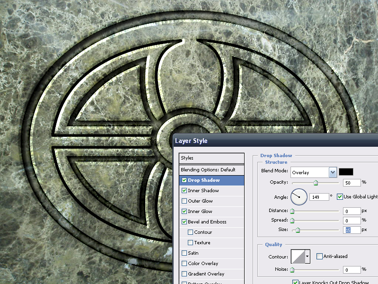
Task: Uncheck the Inner Shadow effect
Action: [x=184, y=191]
